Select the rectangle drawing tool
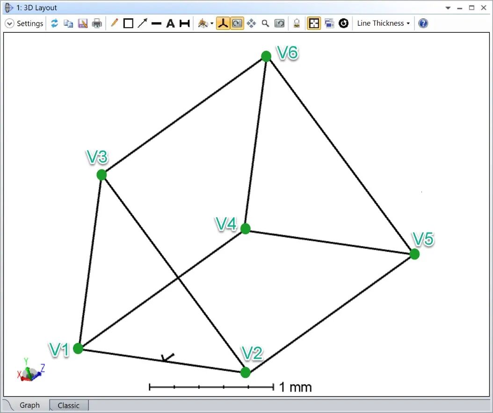Viewport: 493px width, 413px height. (128, 23)
